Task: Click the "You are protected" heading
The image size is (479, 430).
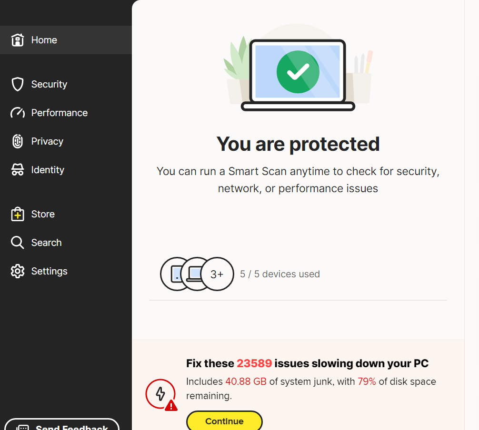Action: (x=298, y=144)
